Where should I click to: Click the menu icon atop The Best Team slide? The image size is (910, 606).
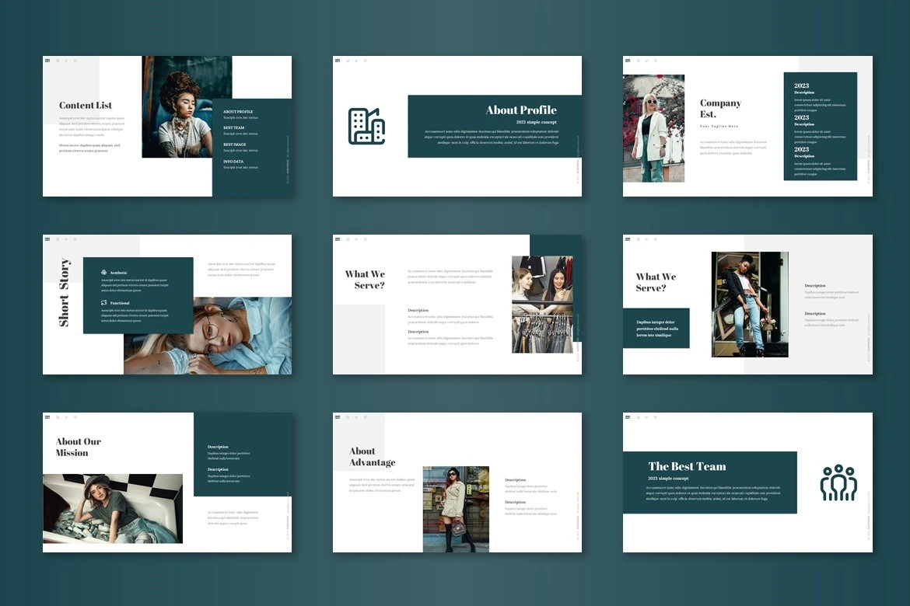tap(628, 417)
